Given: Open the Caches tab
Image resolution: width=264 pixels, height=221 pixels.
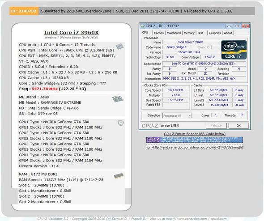Looking at the screenshot, I should pos(158,33).
